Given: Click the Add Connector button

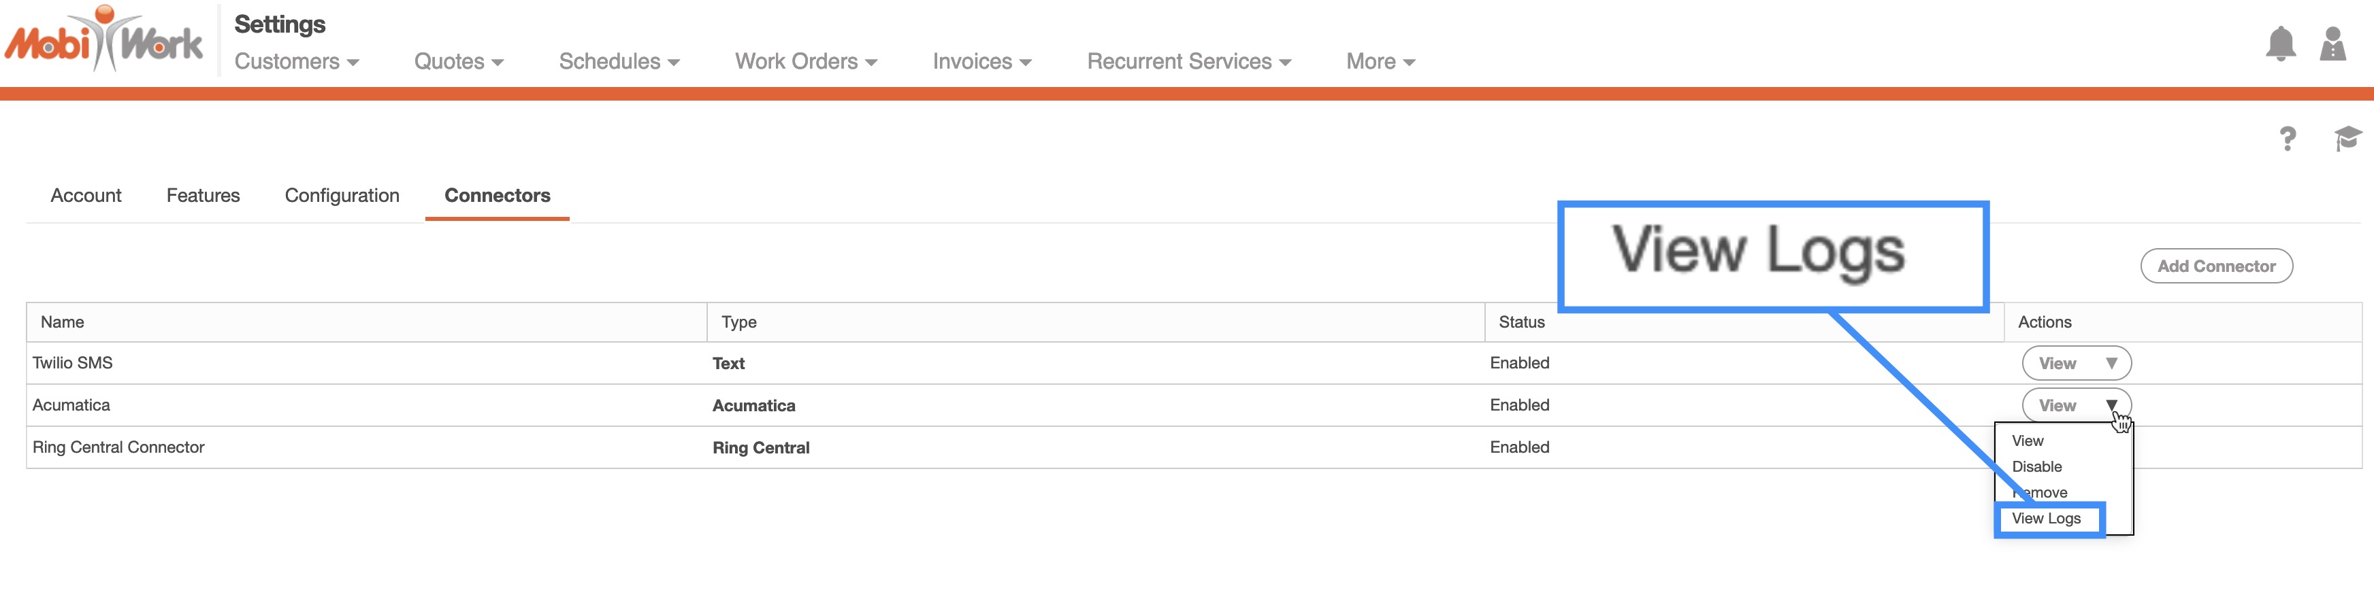Looking at the screenshot, I should click(2215, 266).
